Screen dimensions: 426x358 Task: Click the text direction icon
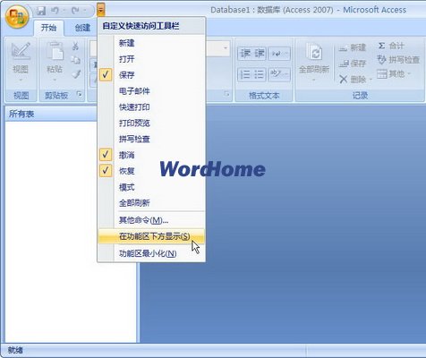pos(279,54)
